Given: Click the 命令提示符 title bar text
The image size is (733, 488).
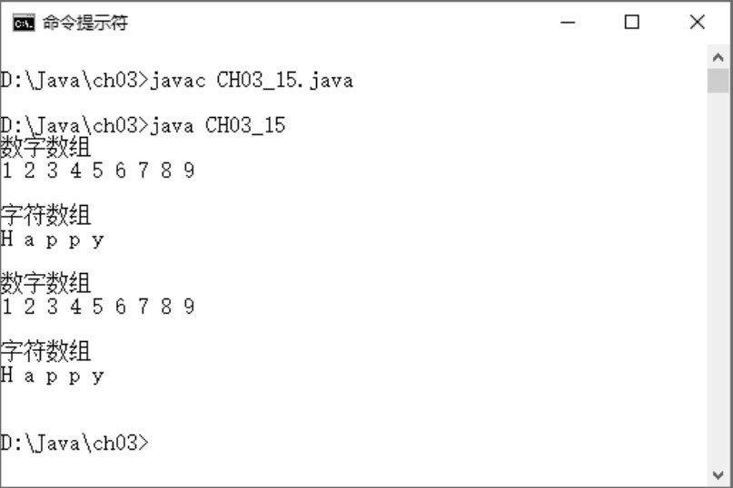Looking at the screenshot, I should point(85,23).
